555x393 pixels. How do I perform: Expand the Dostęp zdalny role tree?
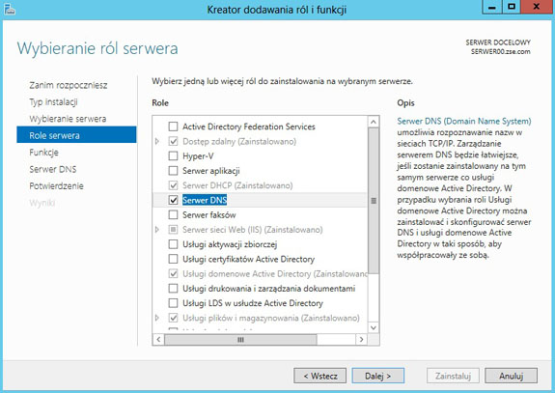click(157, 141)
